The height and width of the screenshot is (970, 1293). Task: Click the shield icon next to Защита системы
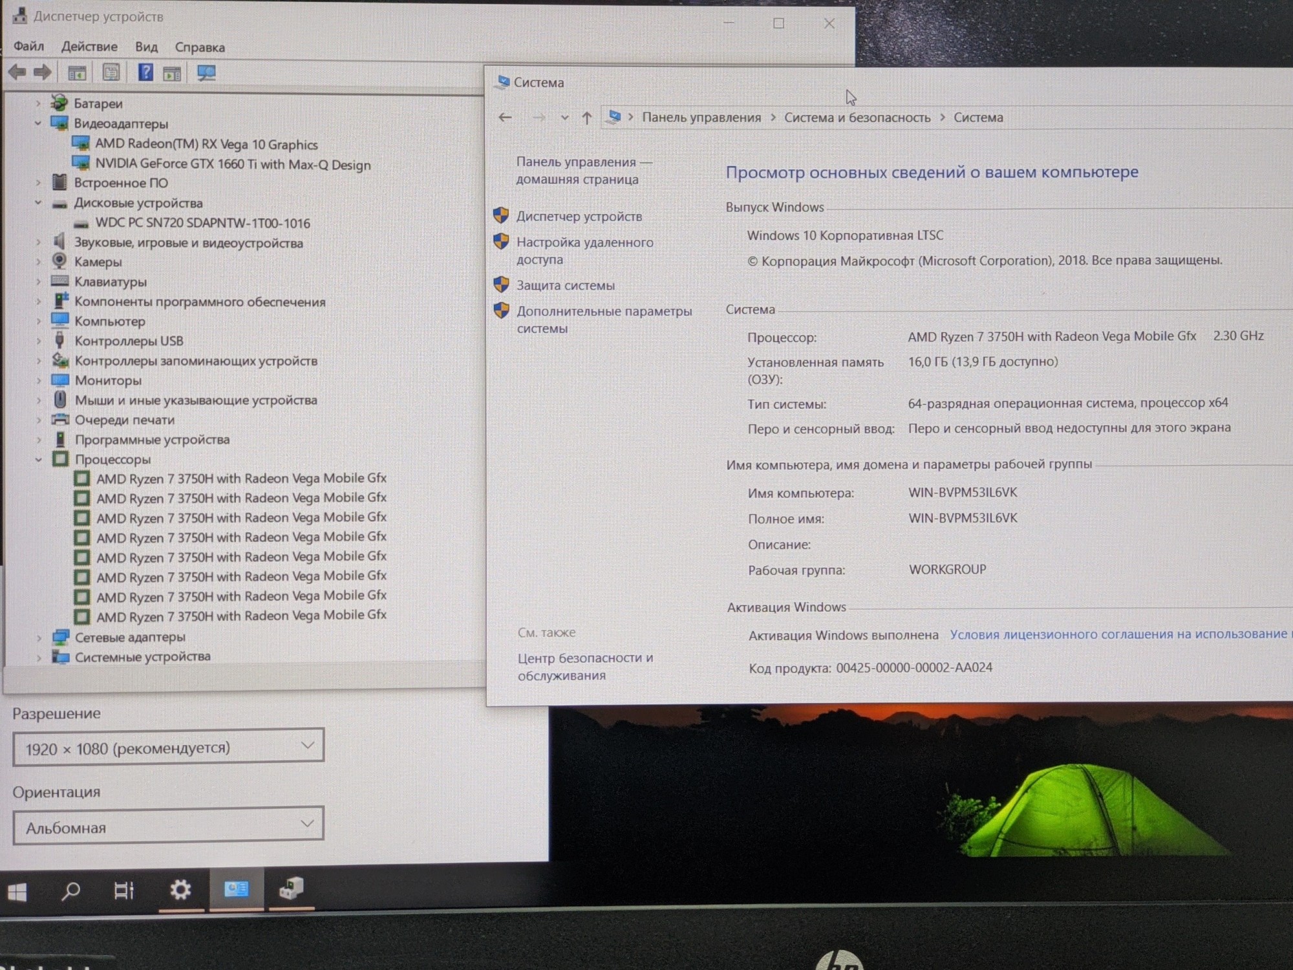pyautogui.click(x=501, y=285)
